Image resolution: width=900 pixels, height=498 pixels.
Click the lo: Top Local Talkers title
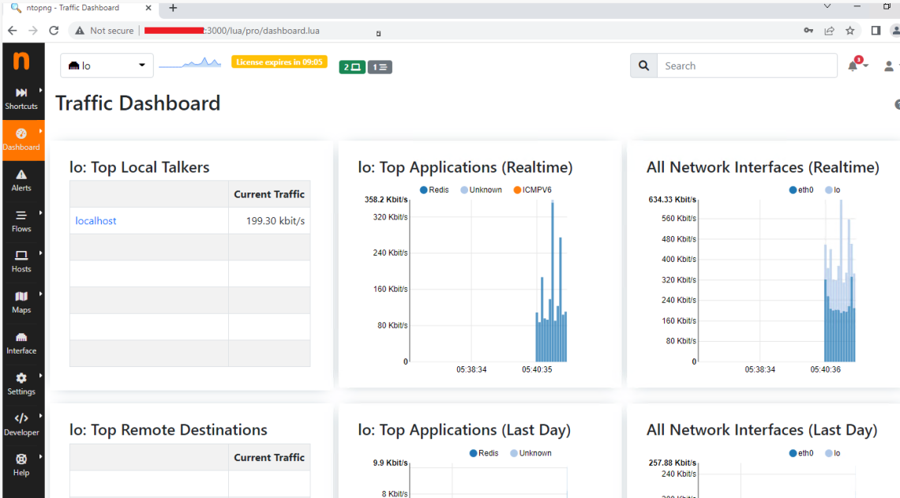point(140,167)
